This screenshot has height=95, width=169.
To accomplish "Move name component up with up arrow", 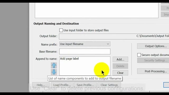I will pos(54,65).
